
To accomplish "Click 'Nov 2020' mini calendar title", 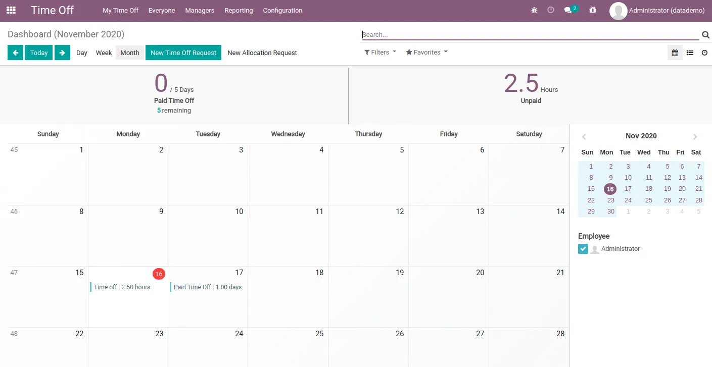I will pyautogui.click(x=641, y=136).
